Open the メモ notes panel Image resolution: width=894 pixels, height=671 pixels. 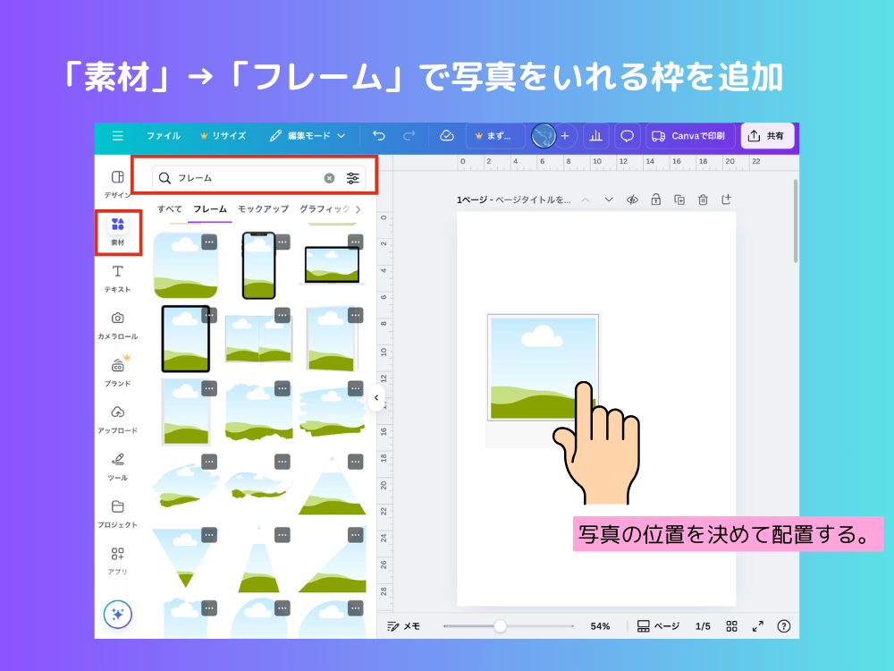[x=405, y=625]
